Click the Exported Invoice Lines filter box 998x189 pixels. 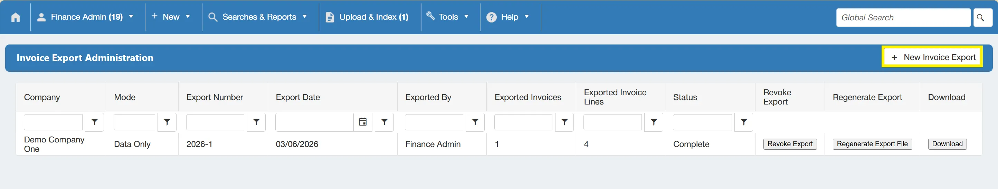coord(612,122)
